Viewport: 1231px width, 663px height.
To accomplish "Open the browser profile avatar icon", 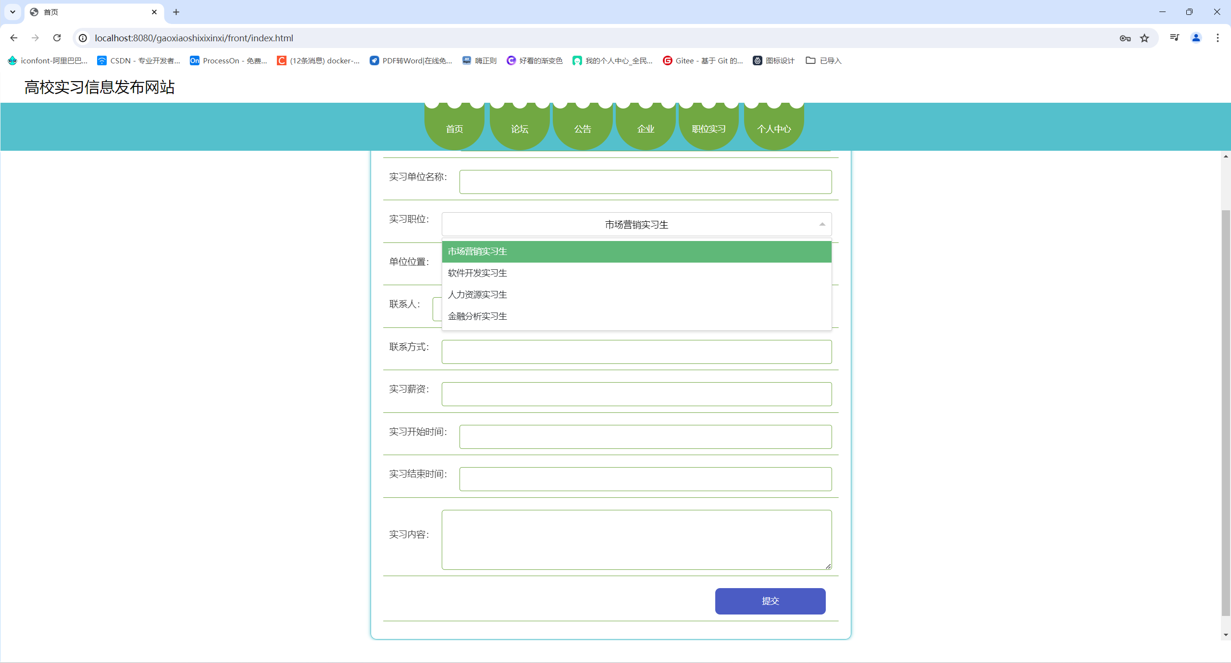I will click(1196, 38).
